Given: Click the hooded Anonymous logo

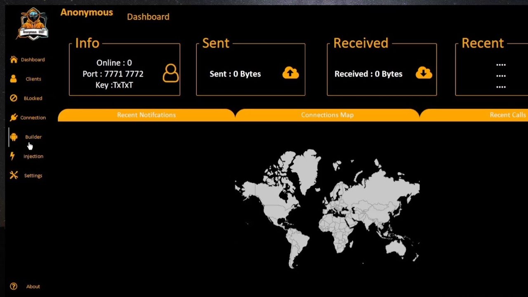Looking at the screenshot, I should click(x=33, y=24).
